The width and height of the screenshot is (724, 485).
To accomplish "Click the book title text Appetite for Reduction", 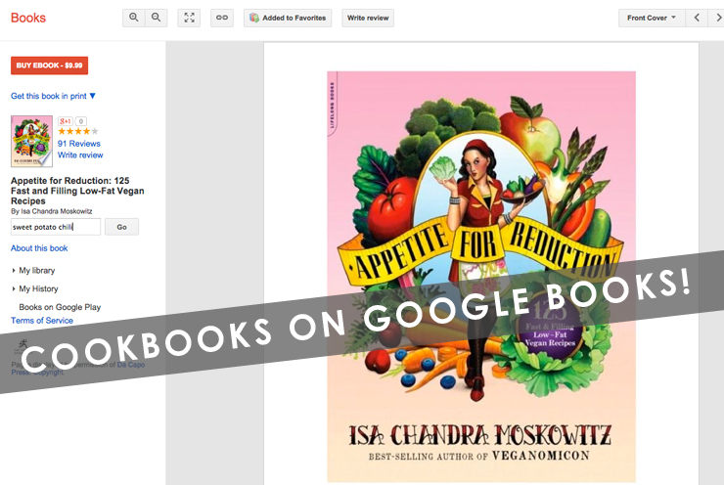I will pos(77,191).
